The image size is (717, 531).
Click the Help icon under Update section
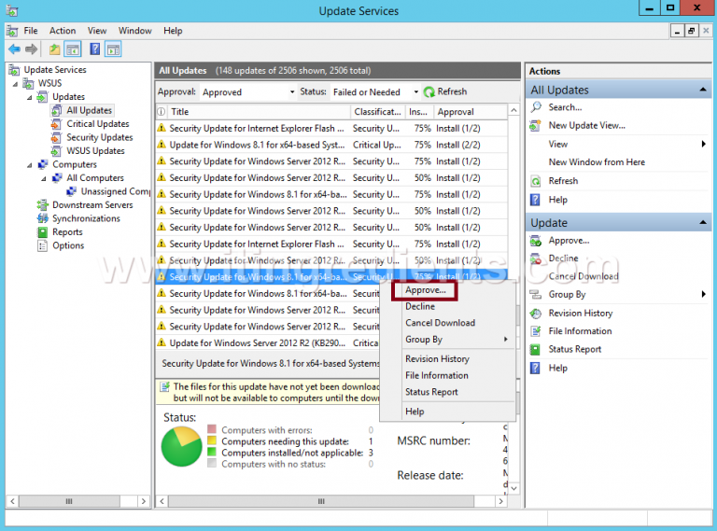point(535,368)
